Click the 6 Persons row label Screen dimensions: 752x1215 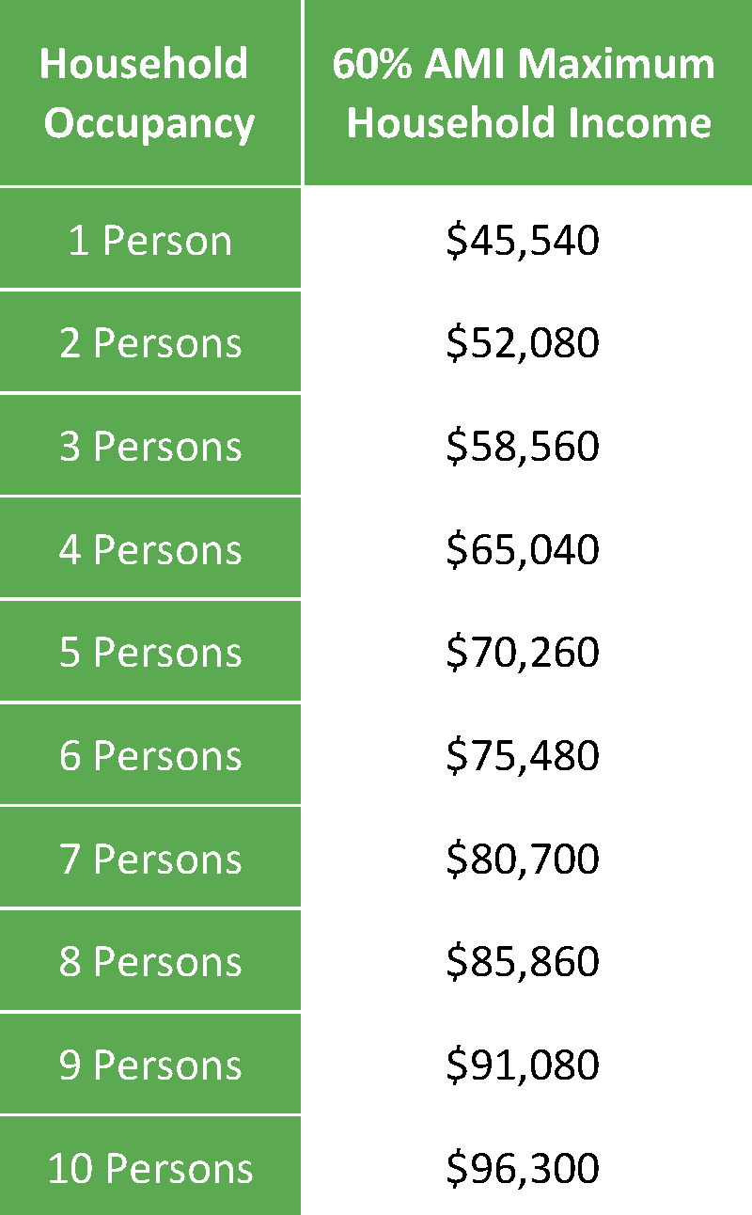point(150,754)
